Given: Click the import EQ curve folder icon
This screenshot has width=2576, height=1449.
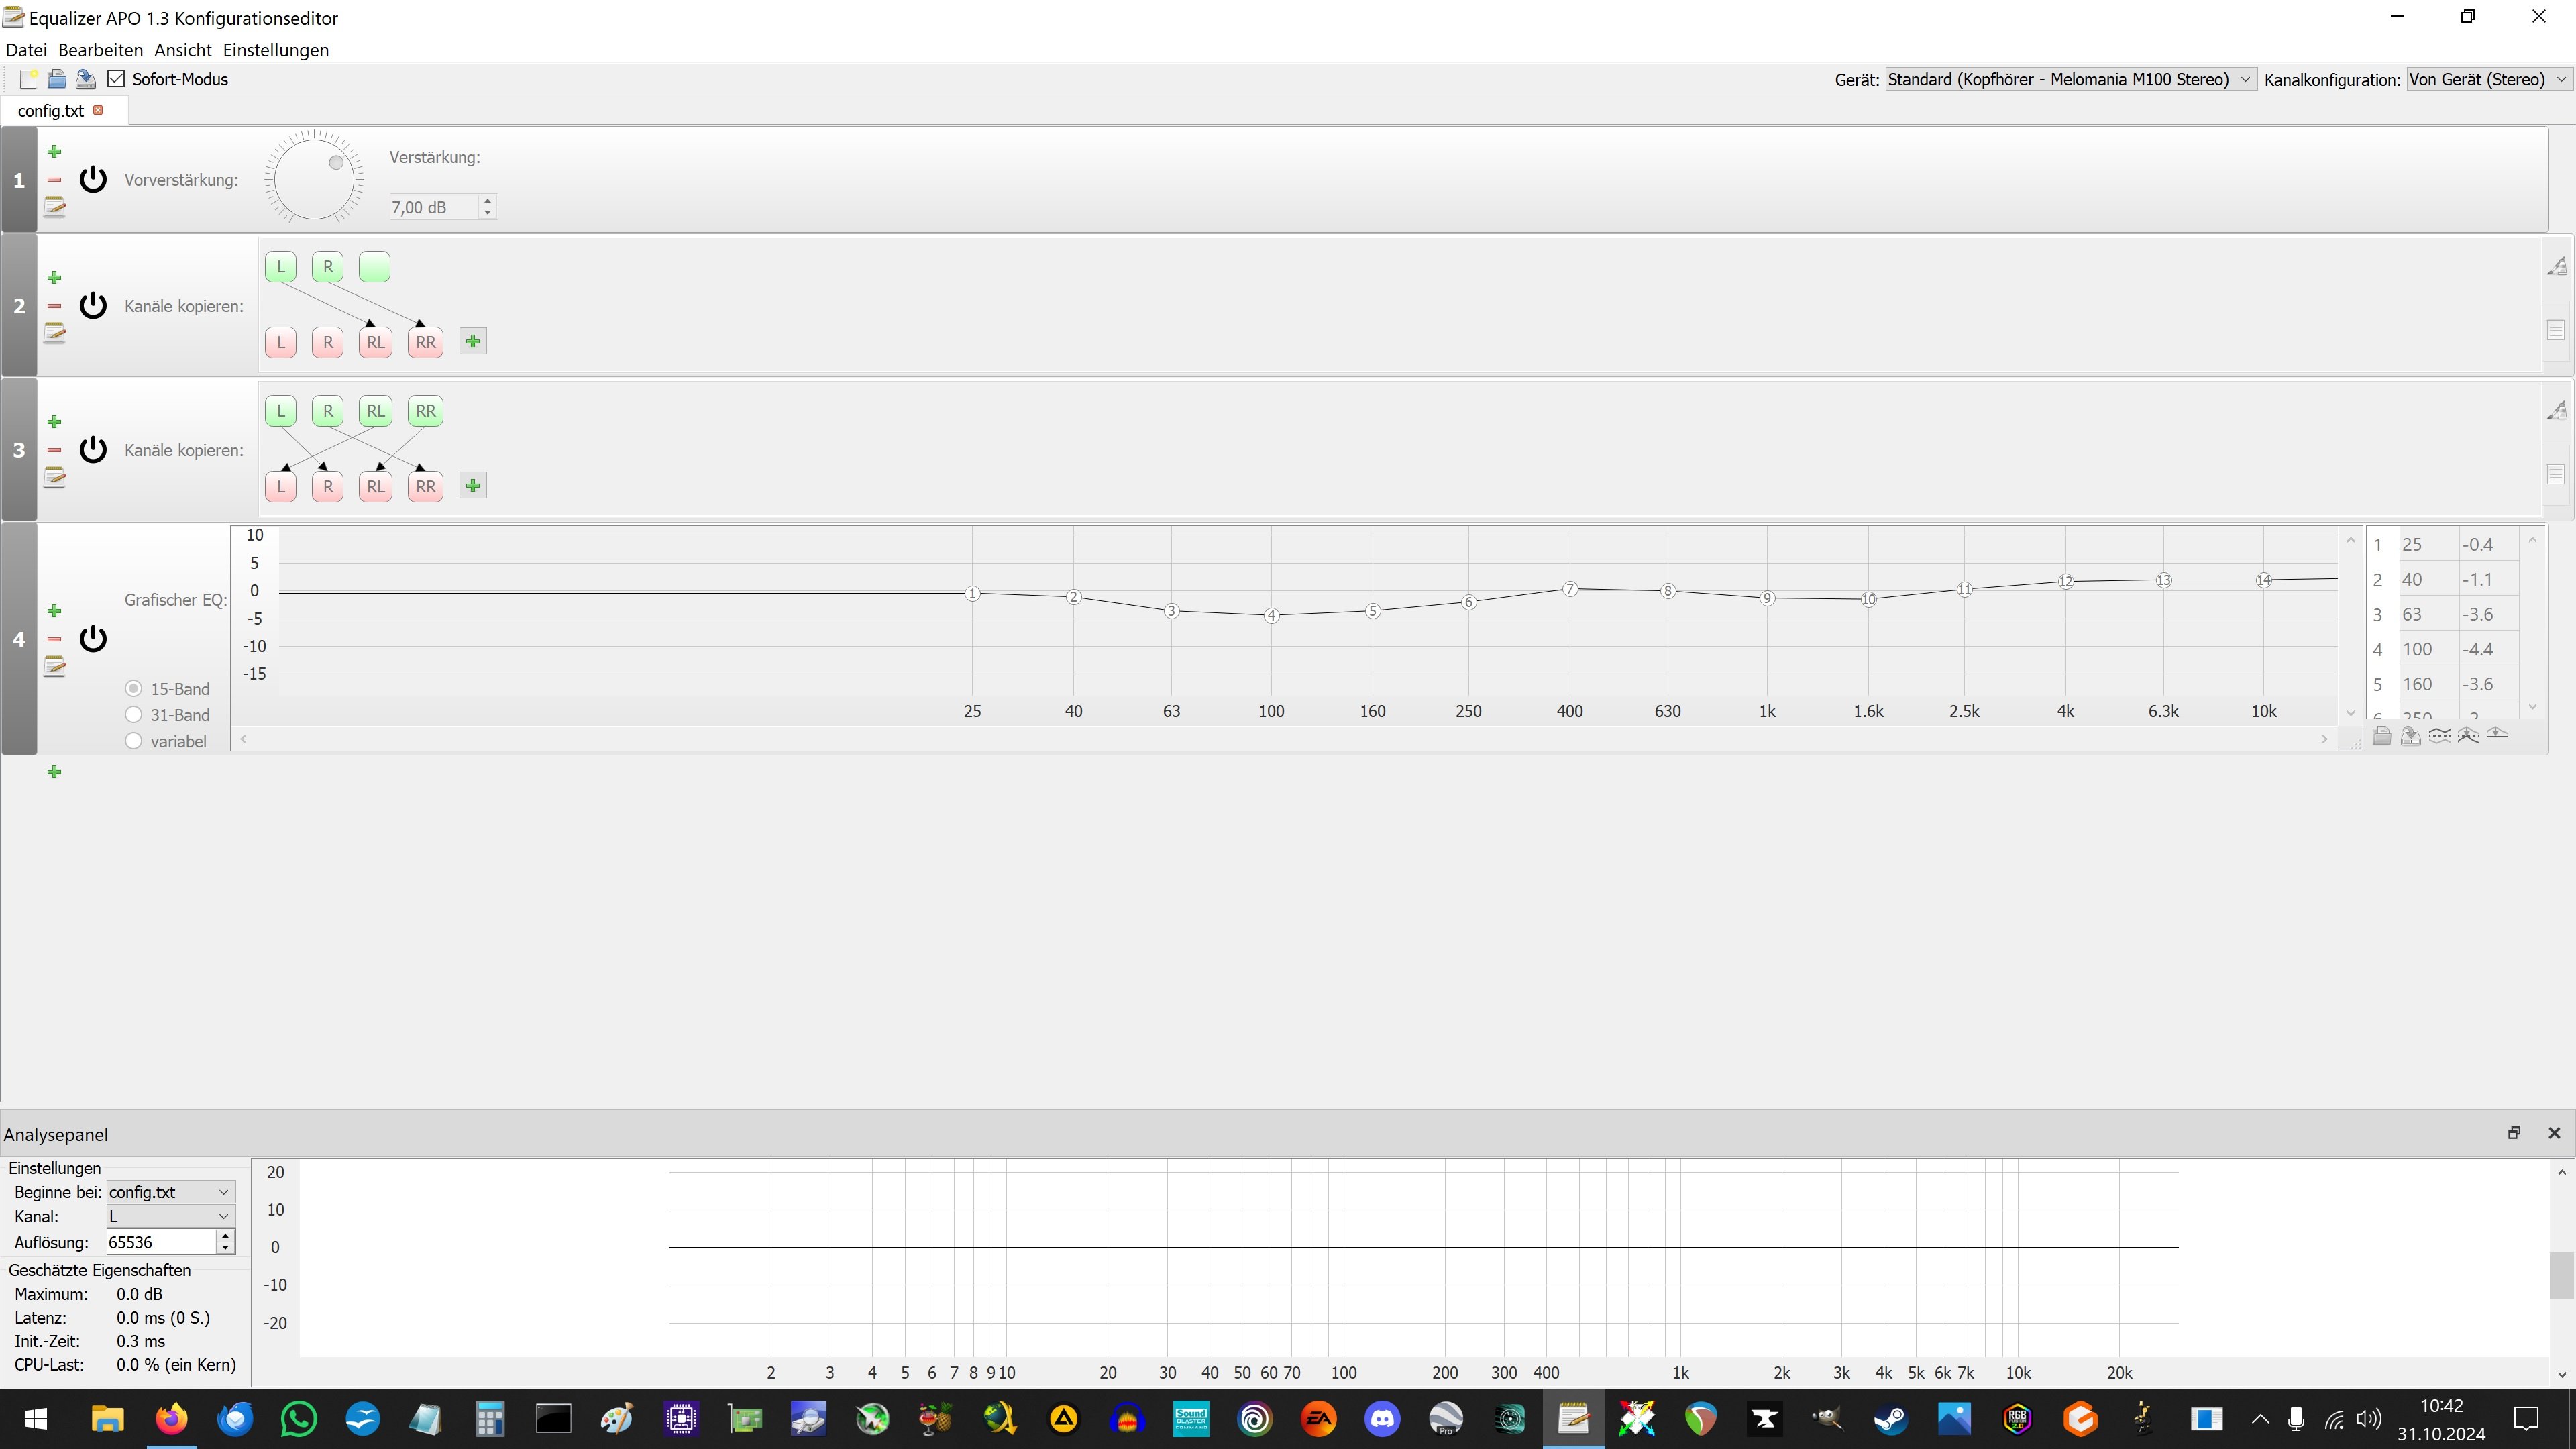Looking at the screenshot, I should [x=2382, y=736].
